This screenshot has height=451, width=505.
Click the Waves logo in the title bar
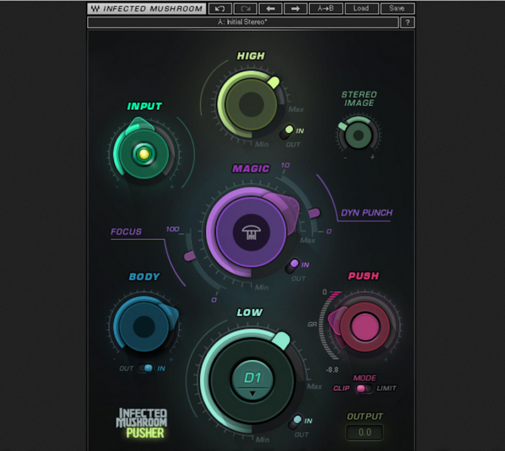95,9
